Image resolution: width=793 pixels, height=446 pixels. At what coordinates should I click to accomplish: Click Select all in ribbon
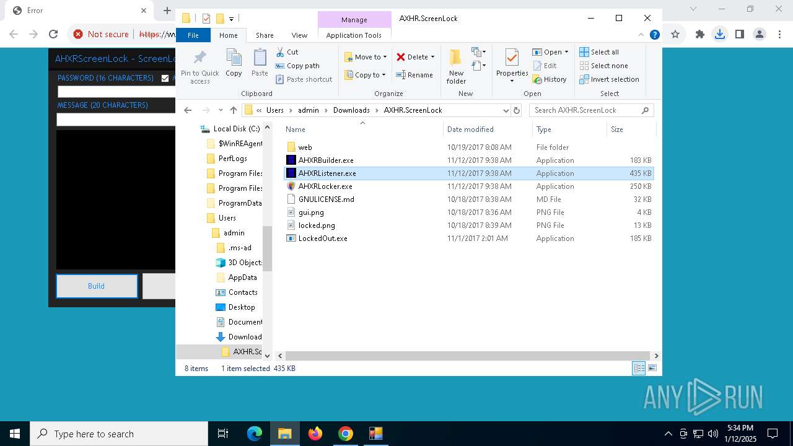coord(599,52)
